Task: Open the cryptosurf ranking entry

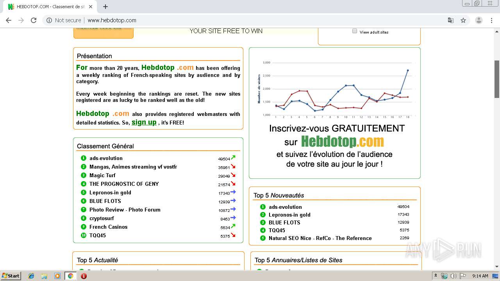Action: pos(102,218)
